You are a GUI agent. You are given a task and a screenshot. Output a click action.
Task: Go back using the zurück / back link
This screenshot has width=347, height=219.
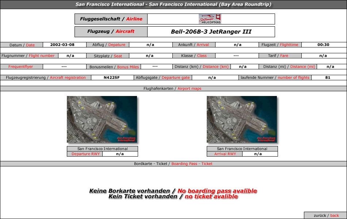pos(326,215)
